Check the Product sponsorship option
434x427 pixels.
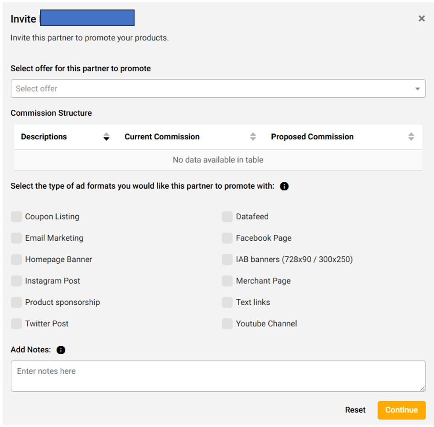(16, 302)
